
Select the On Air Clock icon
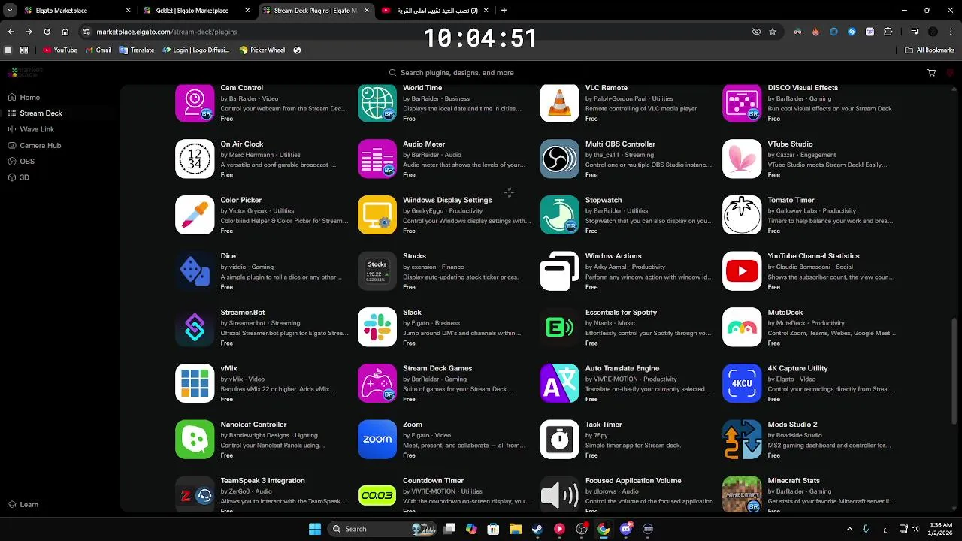[x=195, y=159]
